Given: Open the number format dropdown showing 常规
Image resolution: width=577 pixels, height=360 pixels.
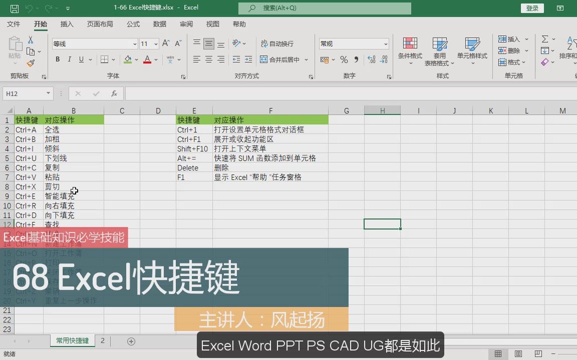Looking at the screenshot, I should pos(384,43).
